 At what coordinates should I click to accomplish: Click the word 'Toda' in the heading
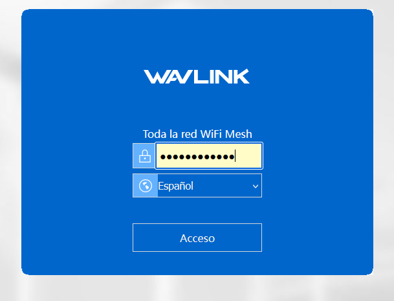(155, 134)
